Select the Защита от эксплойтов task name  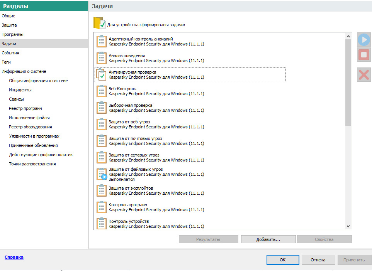tap(131, 188)
